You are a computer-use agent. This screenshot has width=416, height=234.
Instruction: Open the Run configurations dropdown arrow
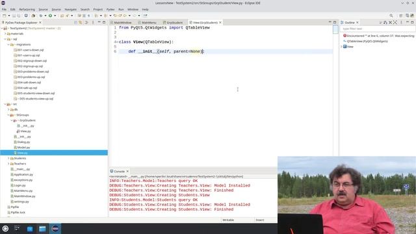pyautogui.click(x=55, y=16)
